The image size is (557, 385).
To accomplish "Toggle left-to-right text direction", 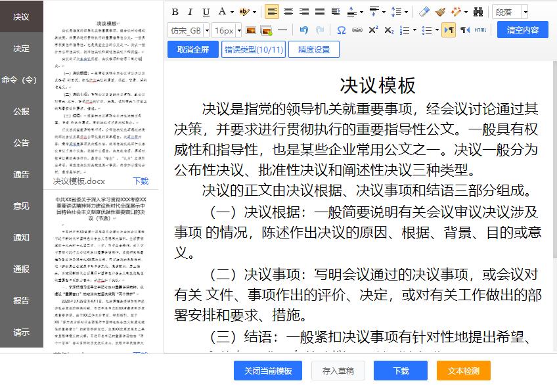I will click(x=449, y=30).
